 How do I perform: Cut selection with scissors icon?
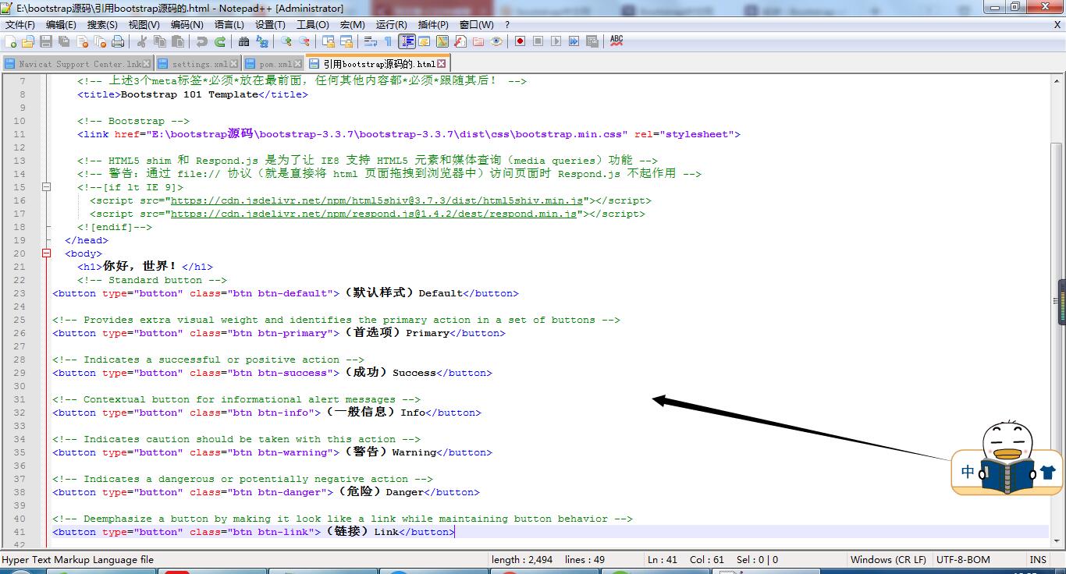(142, 41)
